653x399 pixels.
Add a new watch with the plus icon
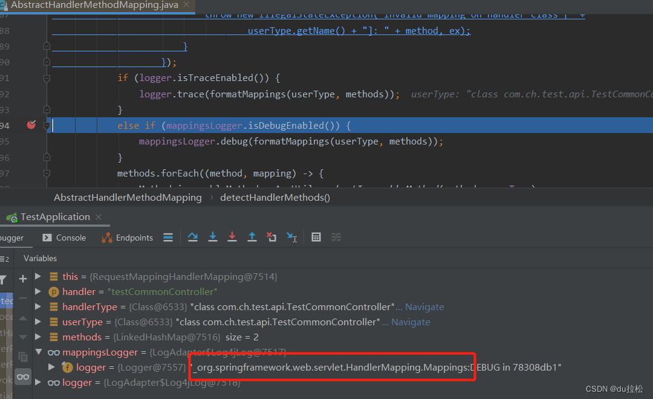23,279
